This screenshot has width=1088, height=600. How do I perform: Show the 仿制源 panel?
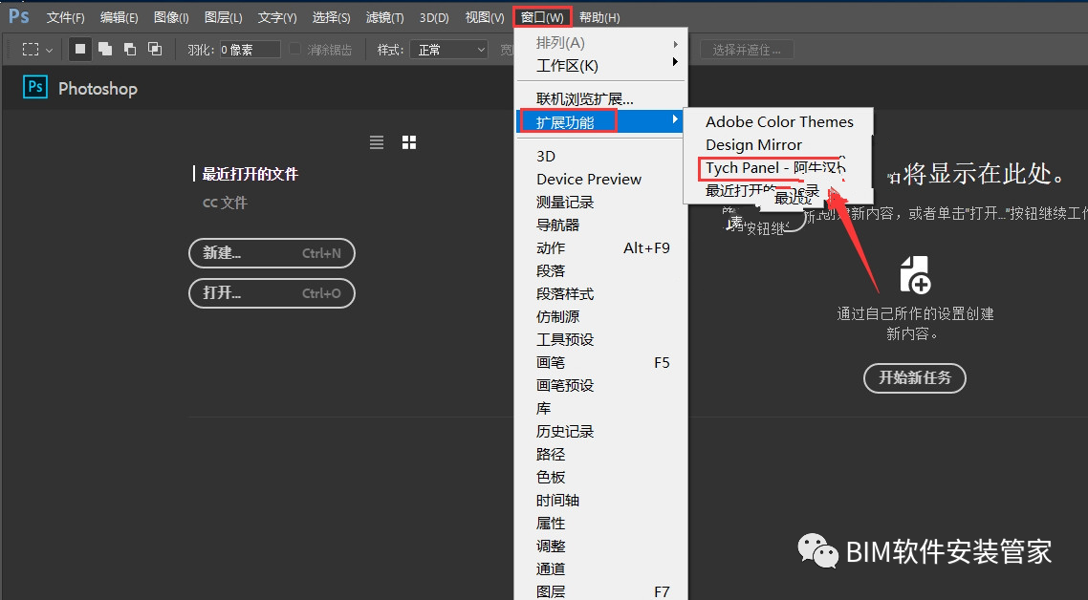pos(601,316)
